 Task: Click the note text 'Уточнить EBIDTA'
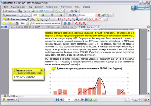coord(24,77)
